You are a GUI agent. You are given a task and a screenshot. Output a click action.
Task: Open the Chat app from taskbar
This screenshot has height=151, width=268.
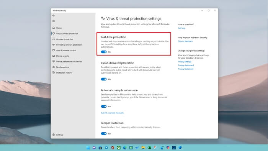pyautogui.click(x=94, y=148)
